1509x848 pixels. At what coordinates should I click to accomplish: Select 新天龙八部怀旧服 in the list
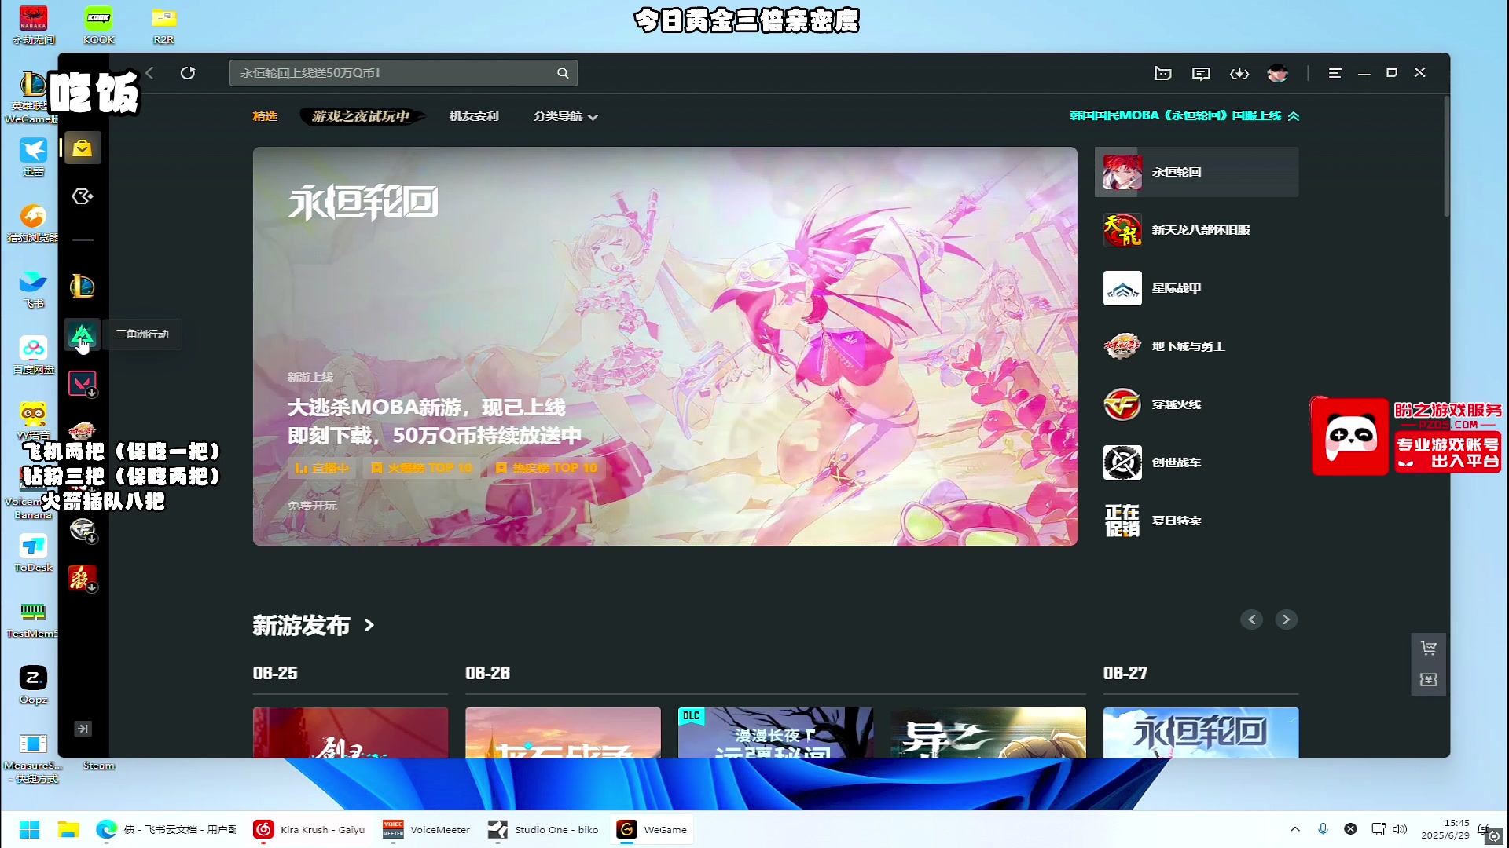click(x=1197, y=230)
